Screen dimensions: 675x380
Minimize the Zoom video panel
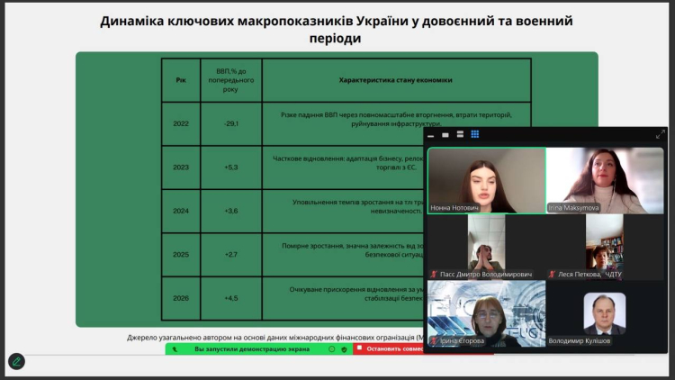431,134
